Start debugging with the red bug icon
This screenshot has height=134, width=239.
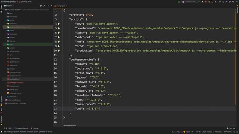tap(206, 2)
